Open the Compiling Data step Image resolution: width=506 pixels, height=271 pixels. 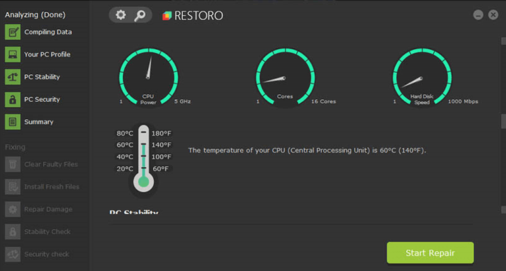(x=48, y=32)
